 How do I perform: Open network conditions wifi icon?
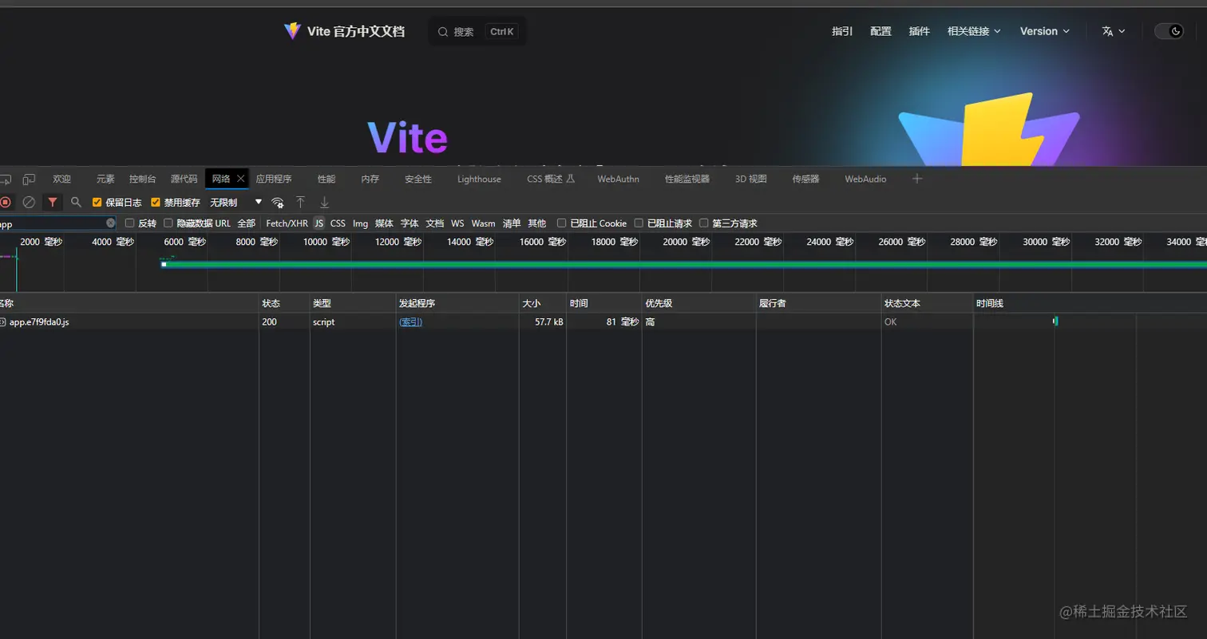click(278, 203)
